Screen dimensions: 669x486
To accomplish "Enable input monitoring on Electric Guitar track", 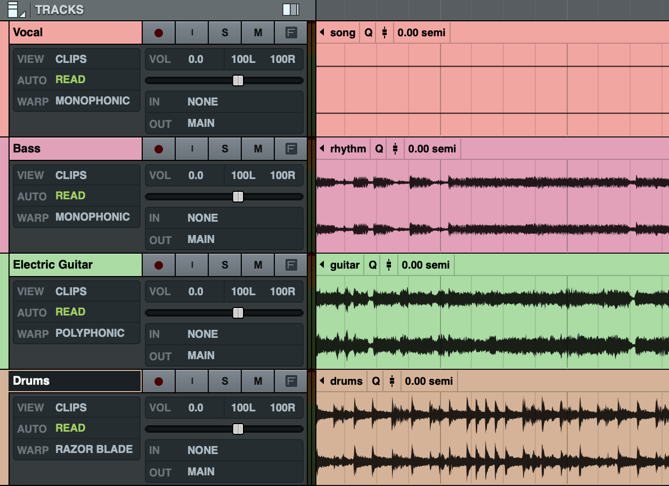I will click(x=192, y=265).
